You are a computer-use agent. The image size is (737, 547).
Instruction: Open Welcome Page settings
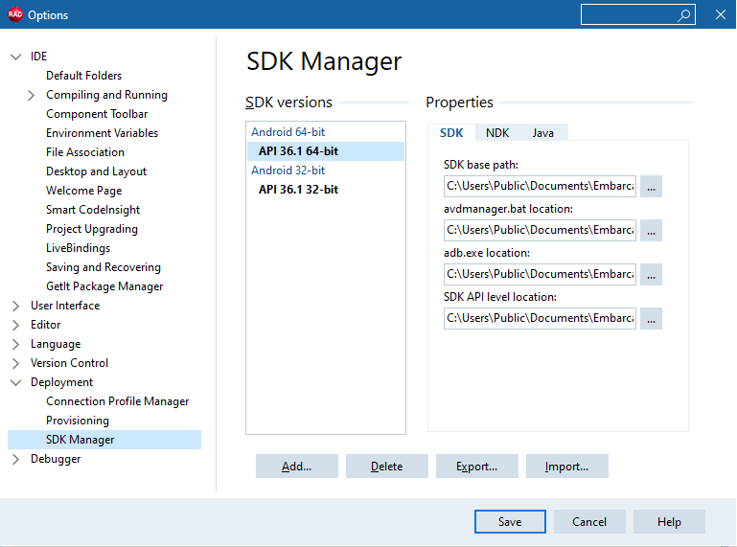pos(84,191)
